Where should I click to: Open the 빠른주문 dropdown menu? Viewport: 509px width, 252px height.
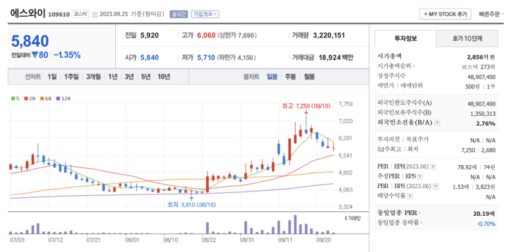491,14
